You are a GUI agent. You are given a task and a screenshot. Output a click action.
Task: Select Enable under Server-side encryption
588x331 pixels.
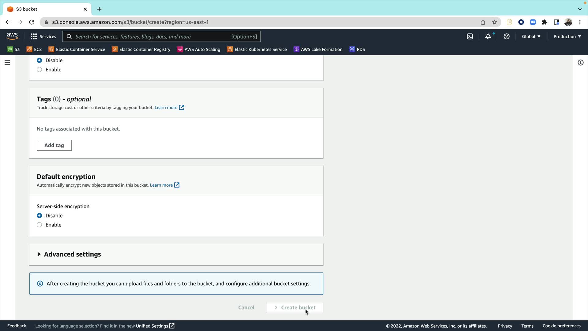pyautogui.click(x=40, y=225)
